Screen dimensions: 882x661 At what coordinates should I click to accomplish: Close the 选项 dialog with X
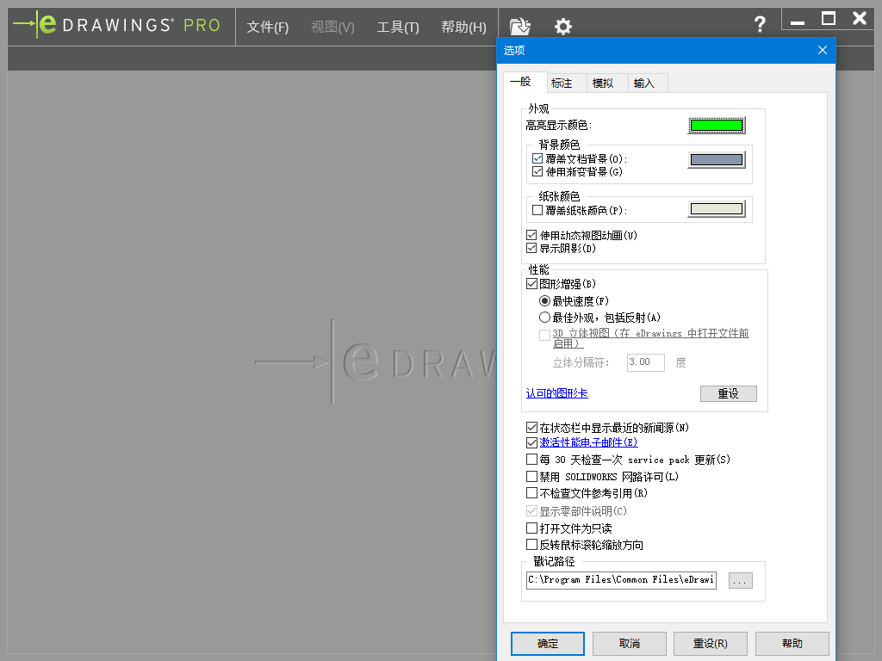[x=822, y=50]
